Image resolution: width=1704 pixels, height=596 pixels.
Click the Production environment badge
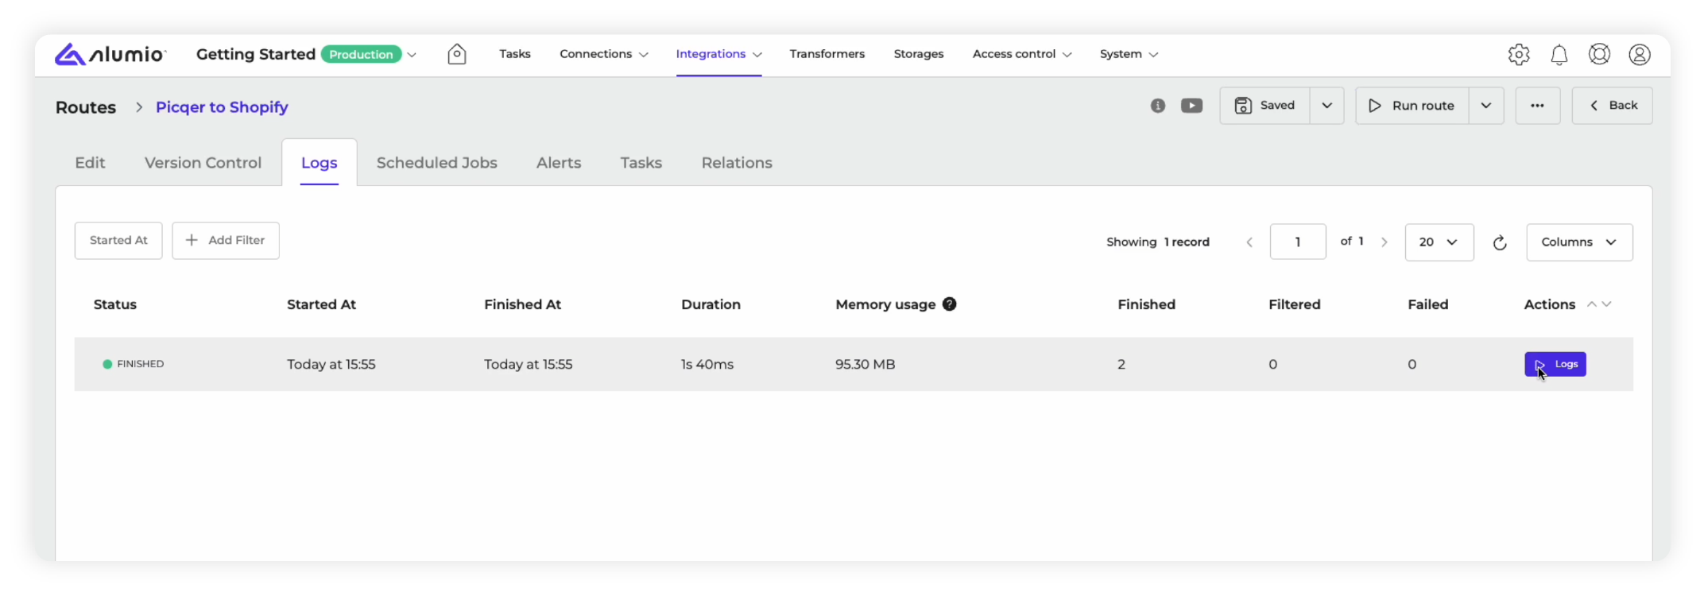coord(361,54)
